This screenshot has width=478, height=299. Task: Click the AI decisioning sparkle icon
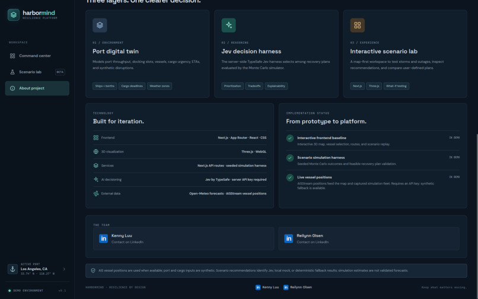point(95,179)
